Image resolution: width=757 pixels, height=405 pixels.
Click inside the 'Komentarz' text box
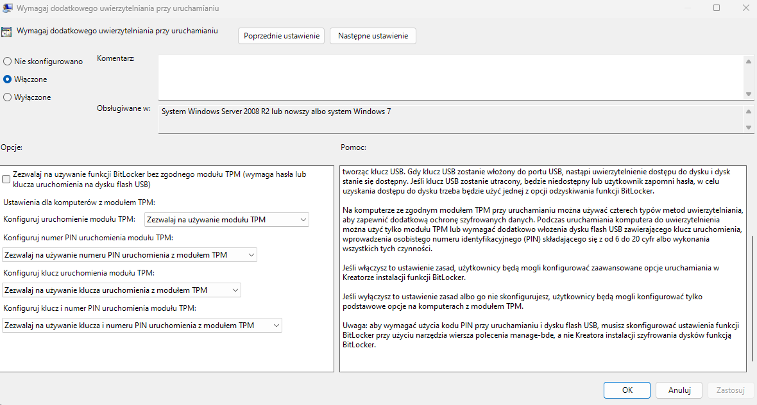(451, 77)
